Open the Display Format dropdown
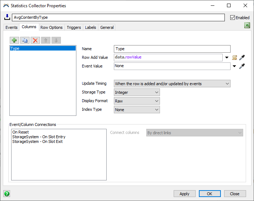 [x=137, y=101]
